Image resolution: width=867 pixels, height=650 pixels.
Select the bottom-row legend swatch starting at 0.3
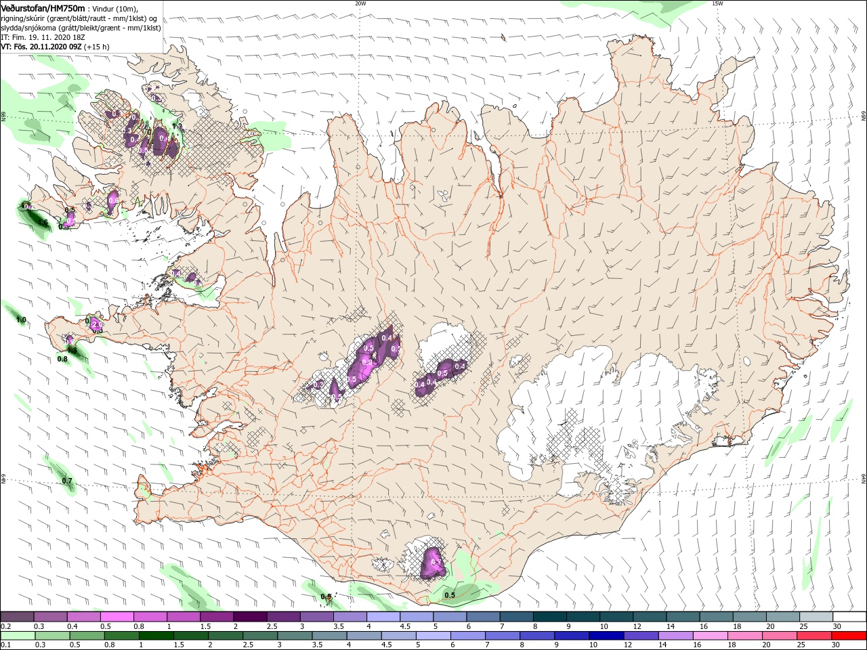point(53,636)
